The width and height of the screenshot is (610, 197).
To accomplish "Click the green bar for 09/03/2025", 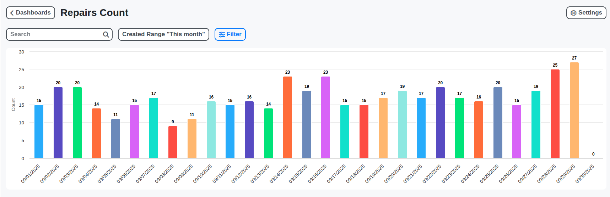I will click(77, 123).
